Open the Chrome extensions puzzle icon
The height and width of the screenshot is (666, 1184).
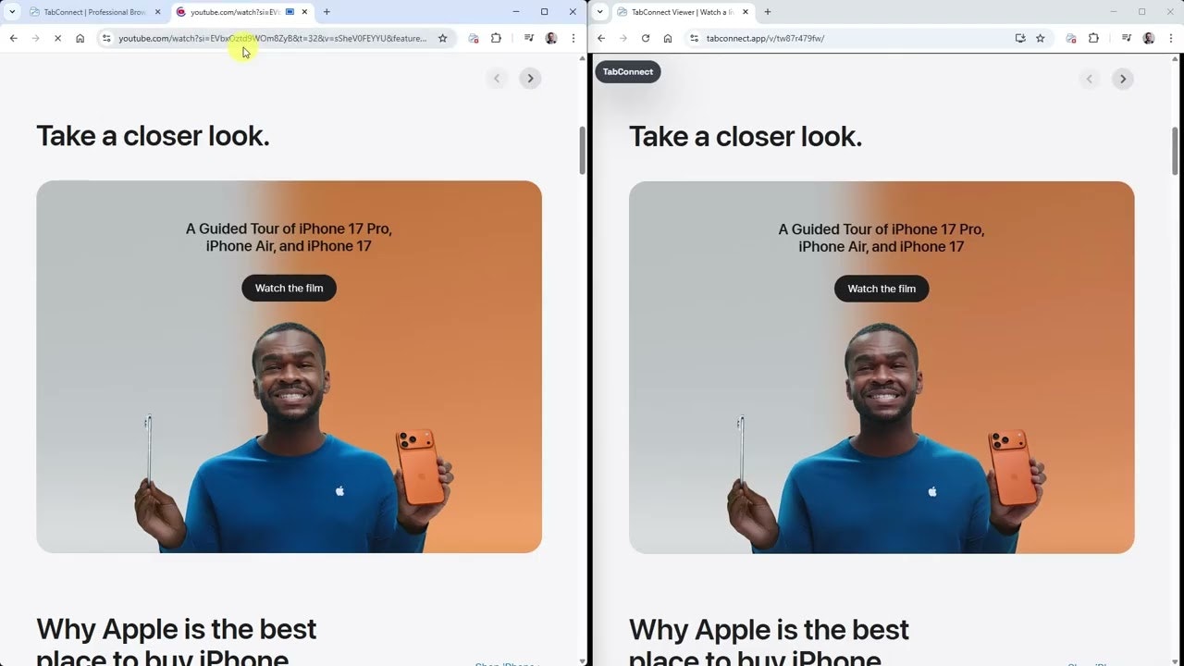click(x=497, y=38)
